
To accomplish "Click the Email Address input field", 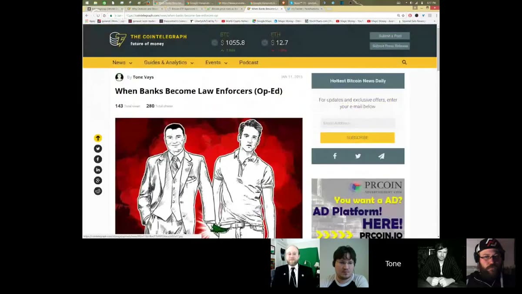I will click(358, 123).
